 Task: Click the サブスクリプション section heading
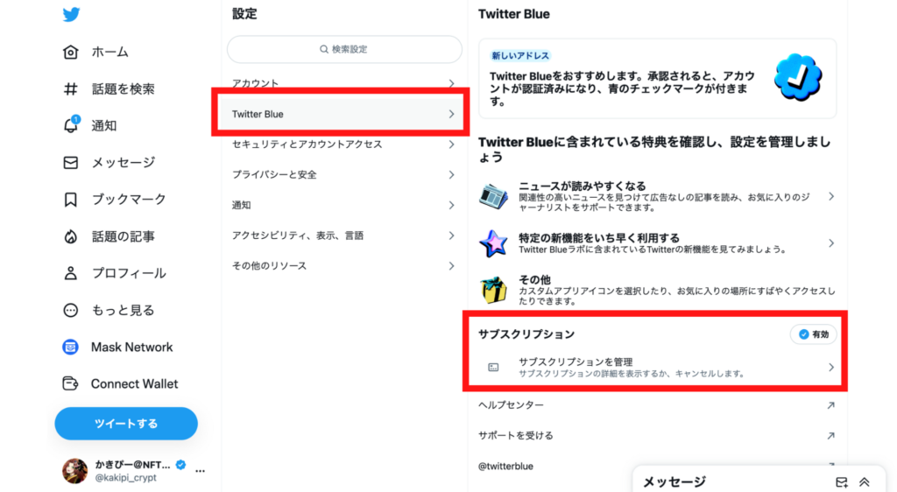click(526, 334)
